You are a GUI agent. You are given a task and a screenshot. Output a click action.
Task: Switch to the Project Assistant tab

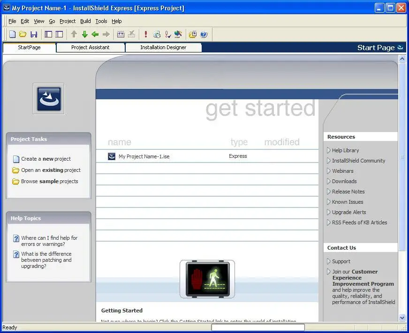[x=90, y=47]
